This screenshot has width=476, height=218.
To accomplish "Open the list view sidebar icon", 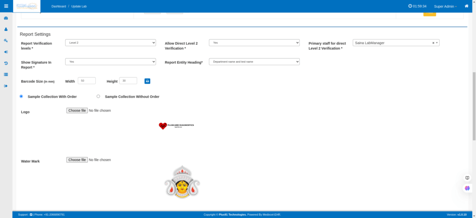I will pyautogui.click(x=6, y=74).
